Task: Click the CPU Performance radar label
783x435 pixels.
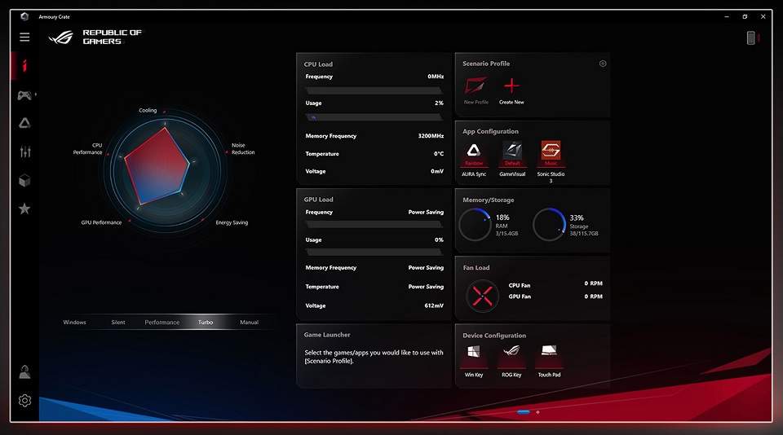Action: [x=87, y=148]
